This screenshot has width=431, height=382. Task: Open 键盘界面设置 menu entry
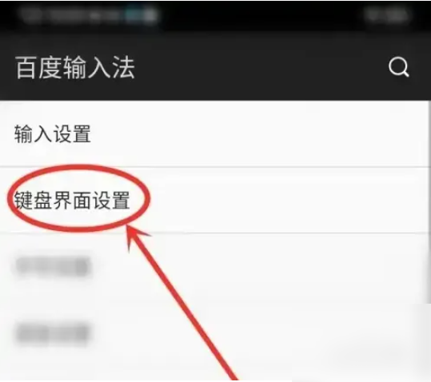(214, 201)
